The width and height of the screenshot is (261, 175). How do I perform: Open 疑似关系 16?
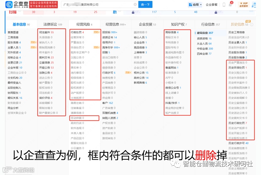coord(15,98)
